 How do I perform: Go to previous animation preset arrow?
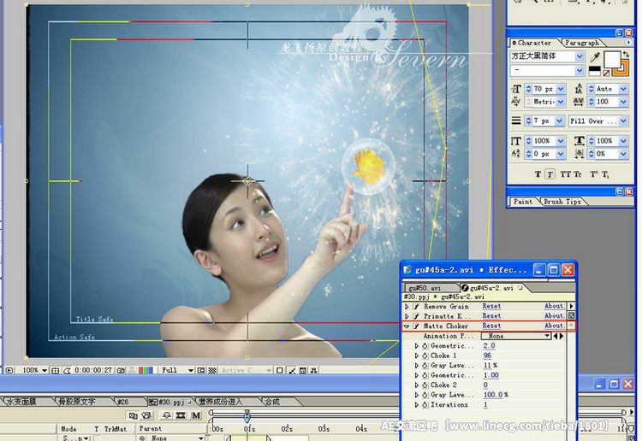[556, 336]
